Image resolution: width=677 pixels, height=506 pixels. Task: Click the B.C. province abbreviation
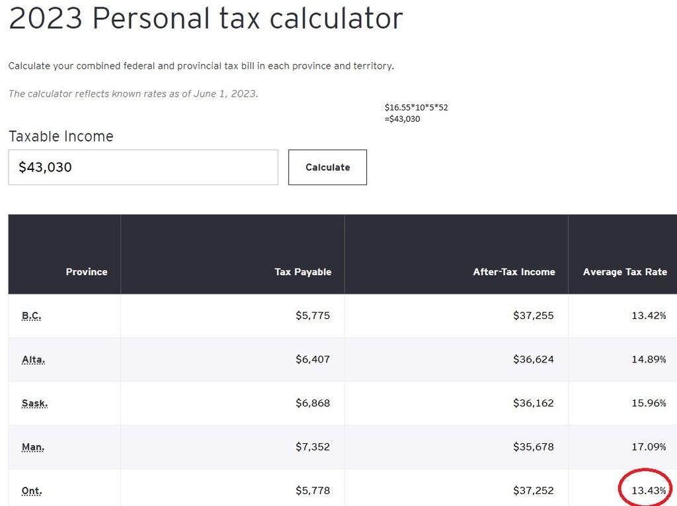pyautogui.click(x=31, y=316)
